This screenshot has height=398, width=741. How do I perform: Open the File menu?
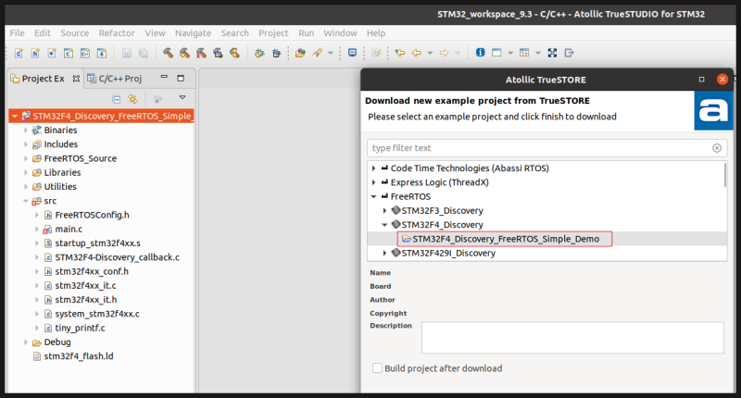17,33
